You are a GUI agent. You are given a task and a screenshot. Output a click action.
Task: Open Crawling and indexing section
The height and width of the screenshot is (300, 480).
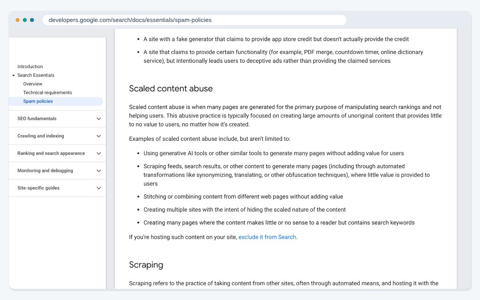(41, 136)
